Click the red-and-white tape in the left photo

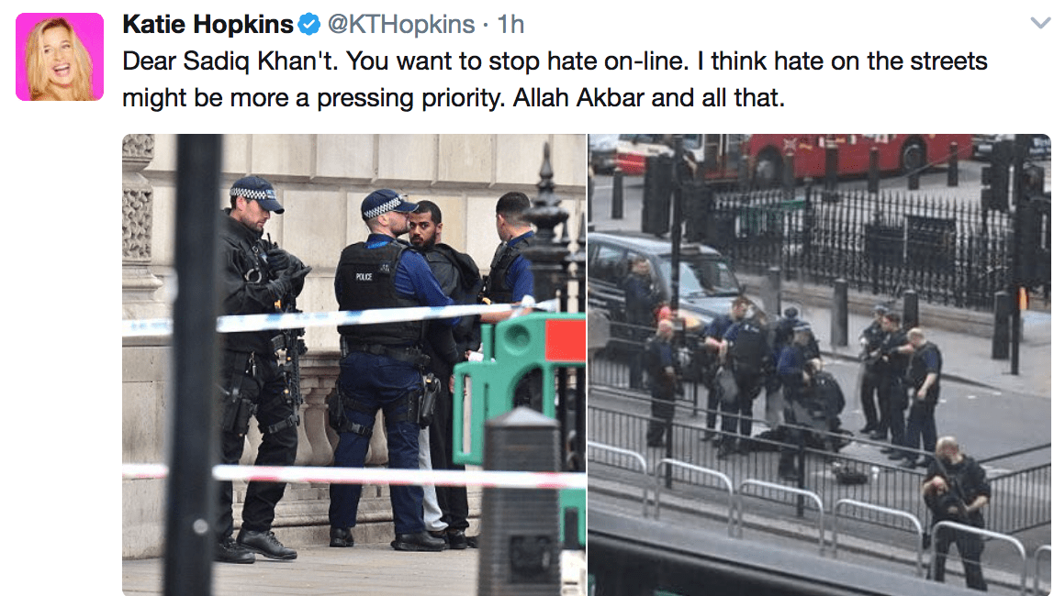point(353,475)
